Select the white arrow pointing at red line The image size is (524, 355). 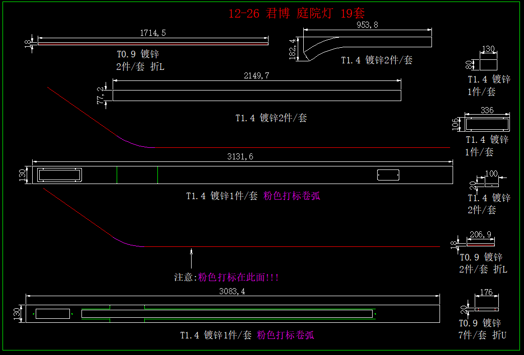point(191,257)
